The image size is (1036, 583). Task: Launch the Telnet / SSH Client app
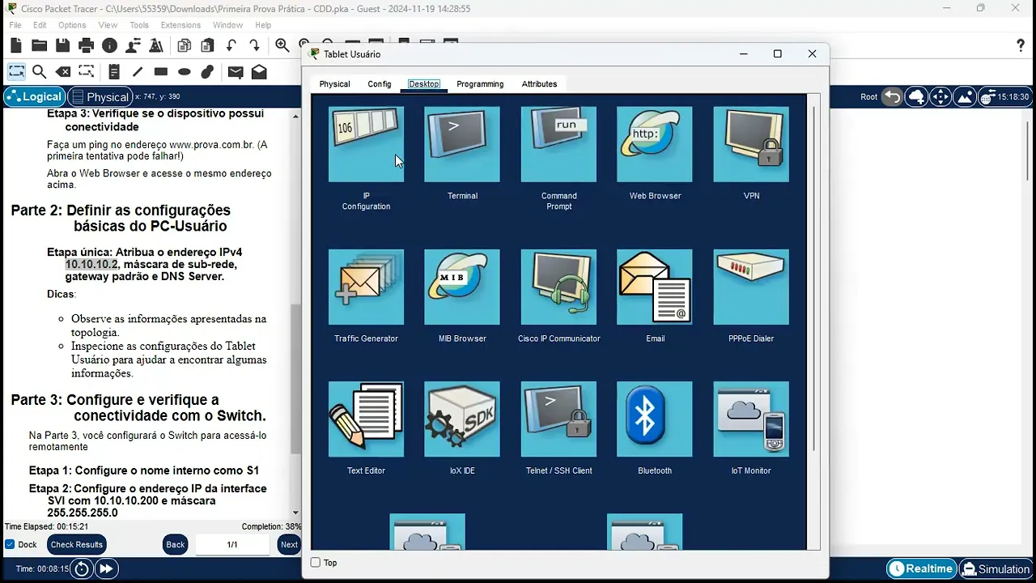tap(558, 419)
